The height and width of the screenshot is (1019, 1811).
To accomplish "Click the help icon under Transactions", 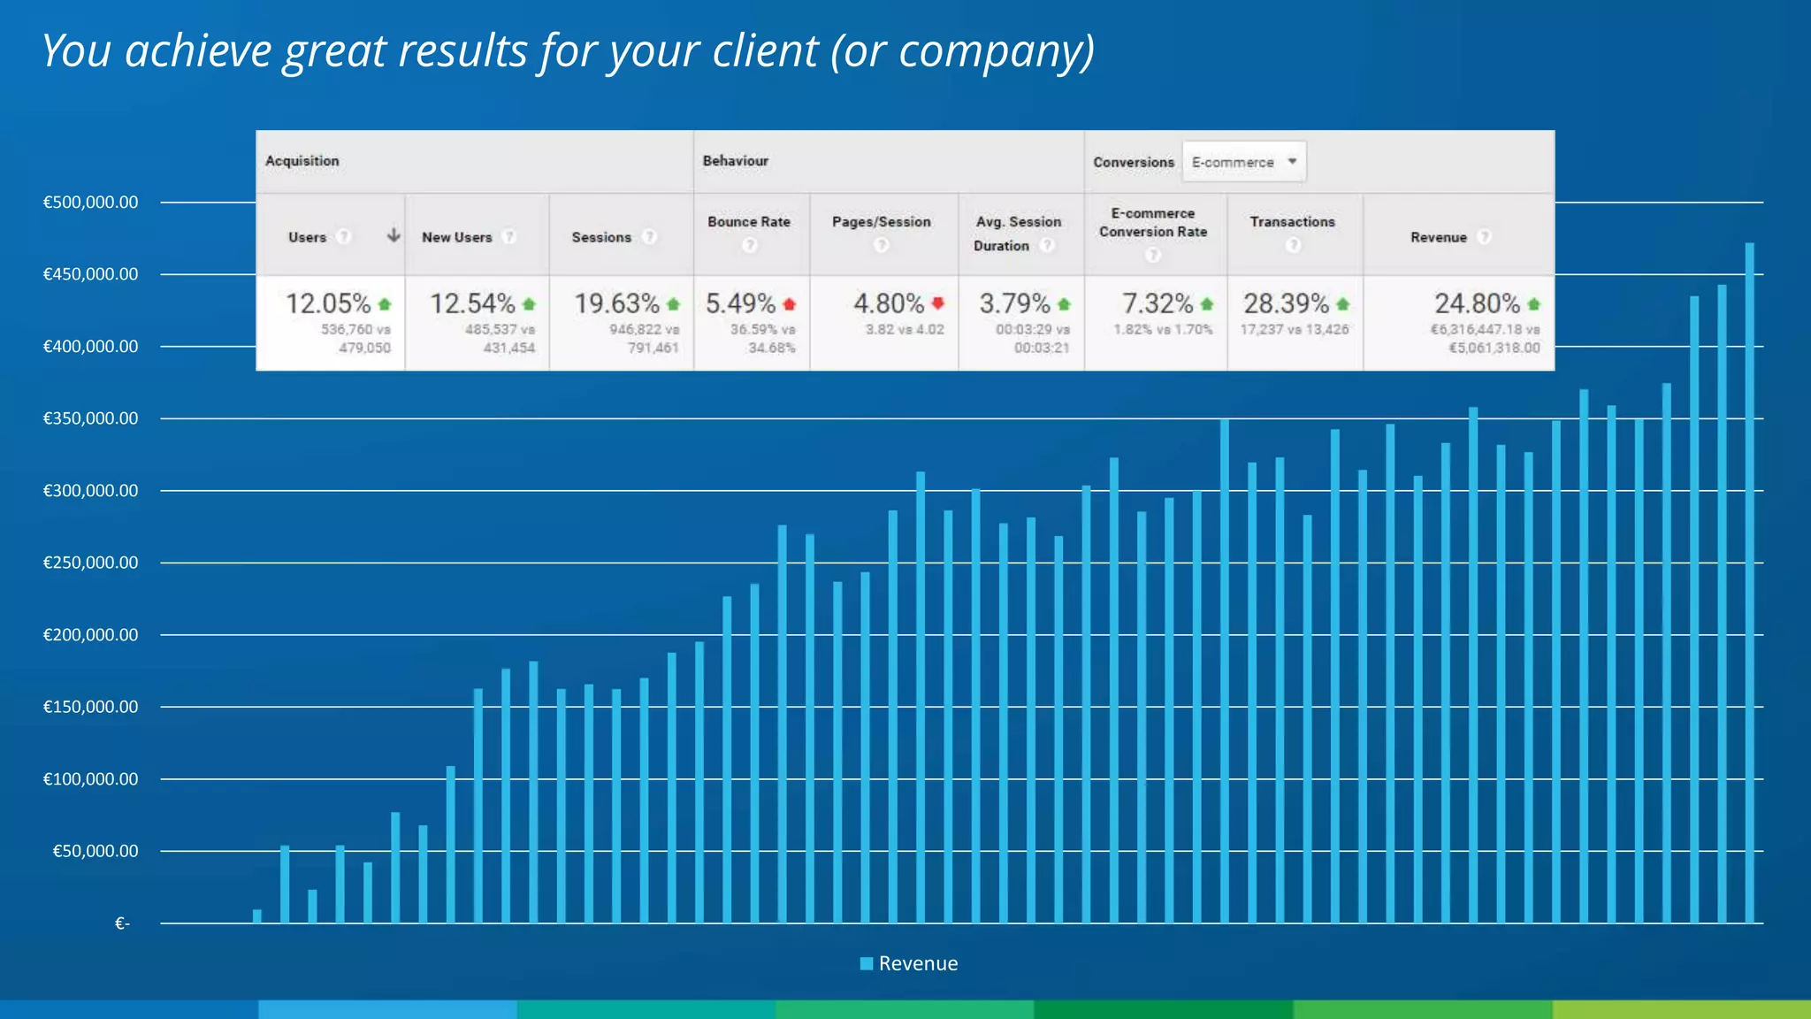I will click(1293, 245).
